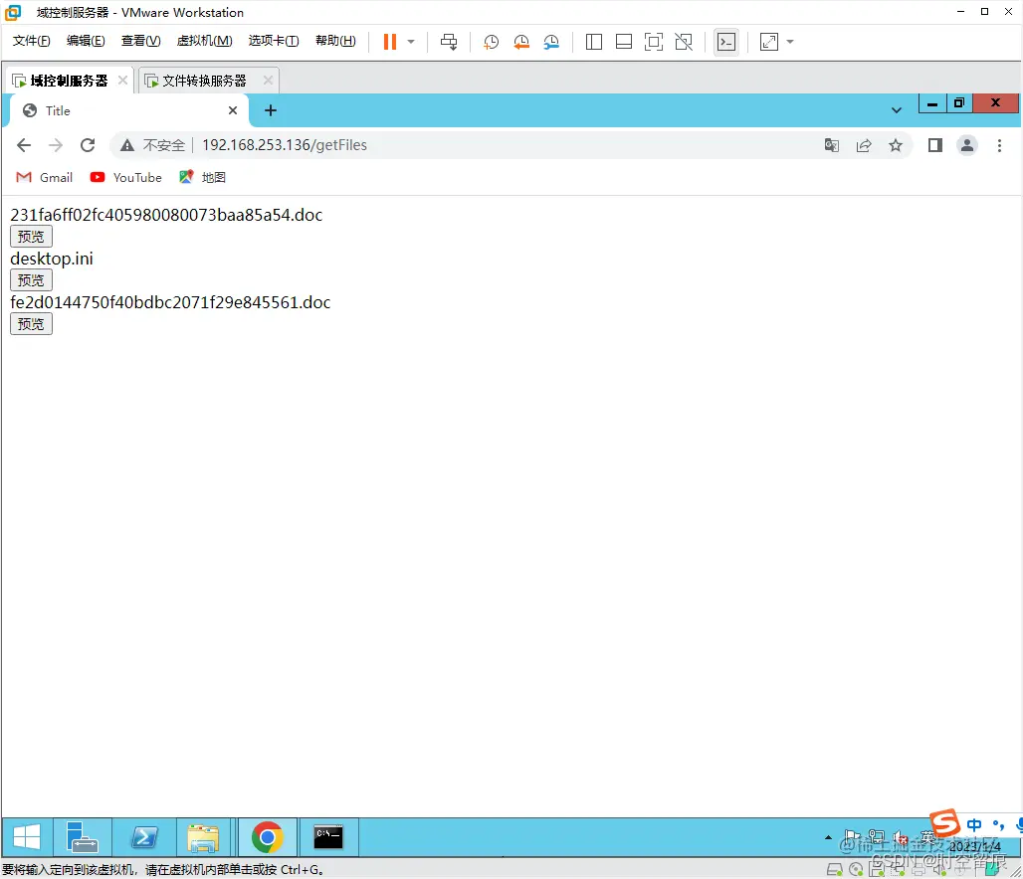Open the Gmail bookmark
The height and width of the screenshot is (879, 1023).
click(x=45, y=177)
